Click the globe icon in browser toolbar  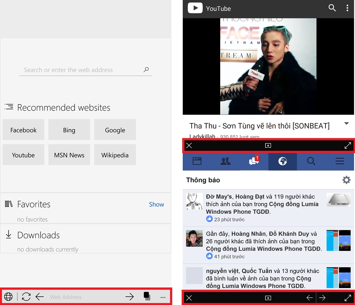point(8,297)
